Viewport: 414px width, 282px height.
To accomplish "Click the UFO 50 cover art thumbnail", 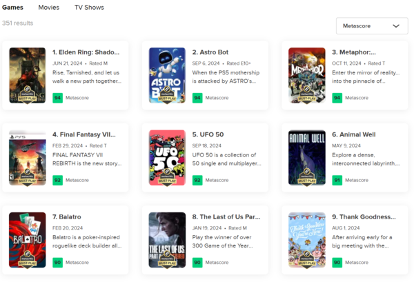I will (x=167, y=157).
